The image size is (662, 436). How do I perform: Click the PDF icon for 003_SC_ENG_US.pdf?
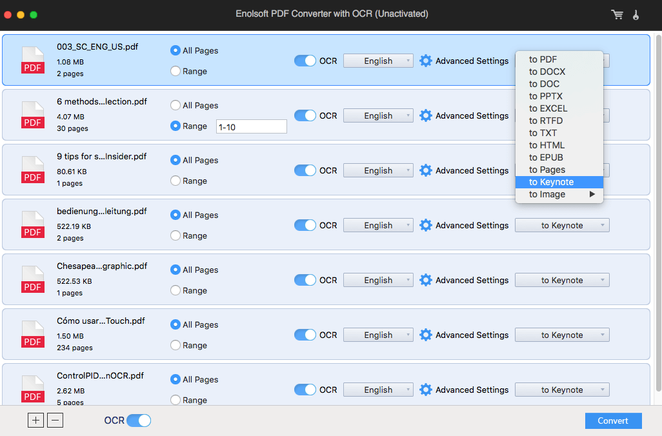33,60
